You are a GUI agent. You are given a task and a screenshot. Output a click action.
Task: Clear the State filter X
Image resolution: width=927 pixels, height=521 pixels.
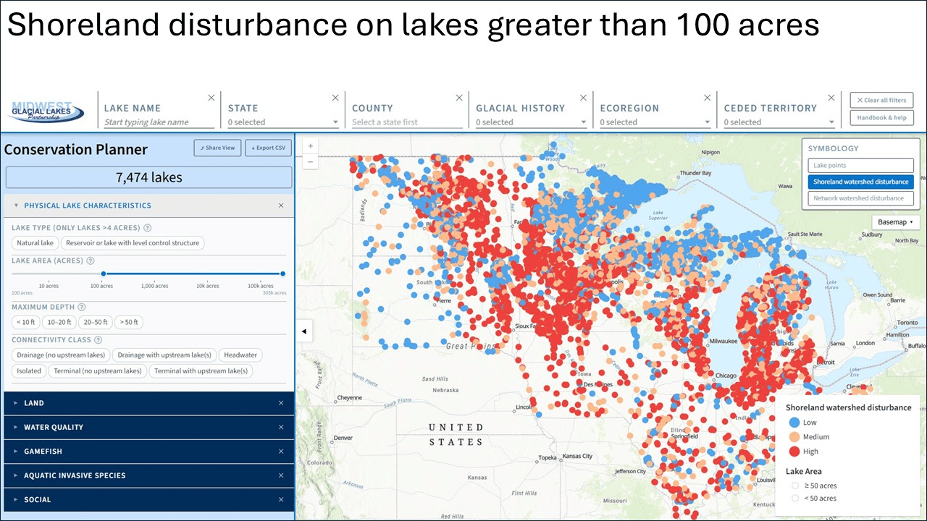(x=335, y=98)
